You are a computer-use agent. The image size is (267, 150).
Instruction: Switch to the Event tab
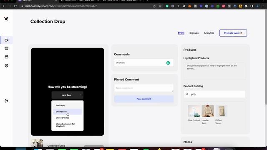pos(181,33)
